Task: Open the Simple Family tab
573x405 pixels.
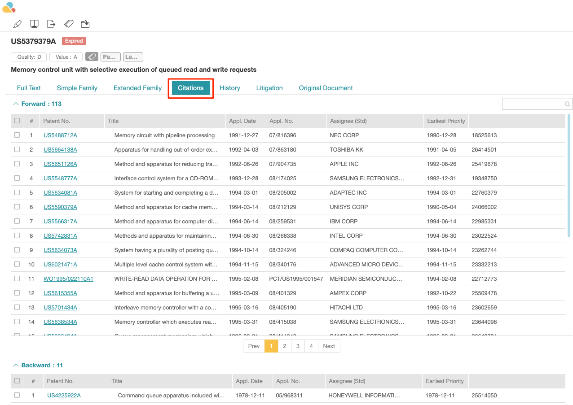Action: (x=77, y=88)
